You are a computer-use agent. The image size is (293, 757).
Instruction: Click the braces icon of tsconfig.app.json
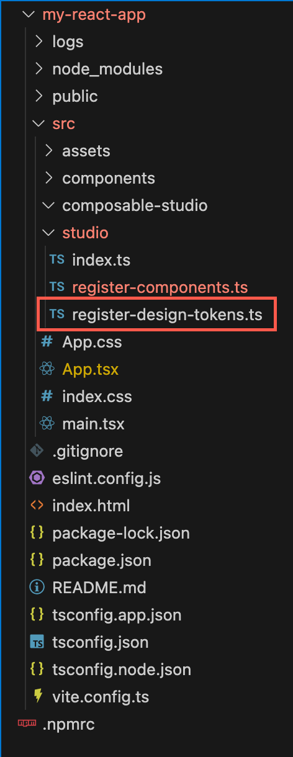pos(37,615)
